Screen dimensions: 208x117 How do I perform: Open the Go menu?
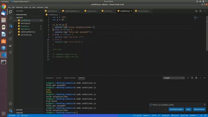30,7
